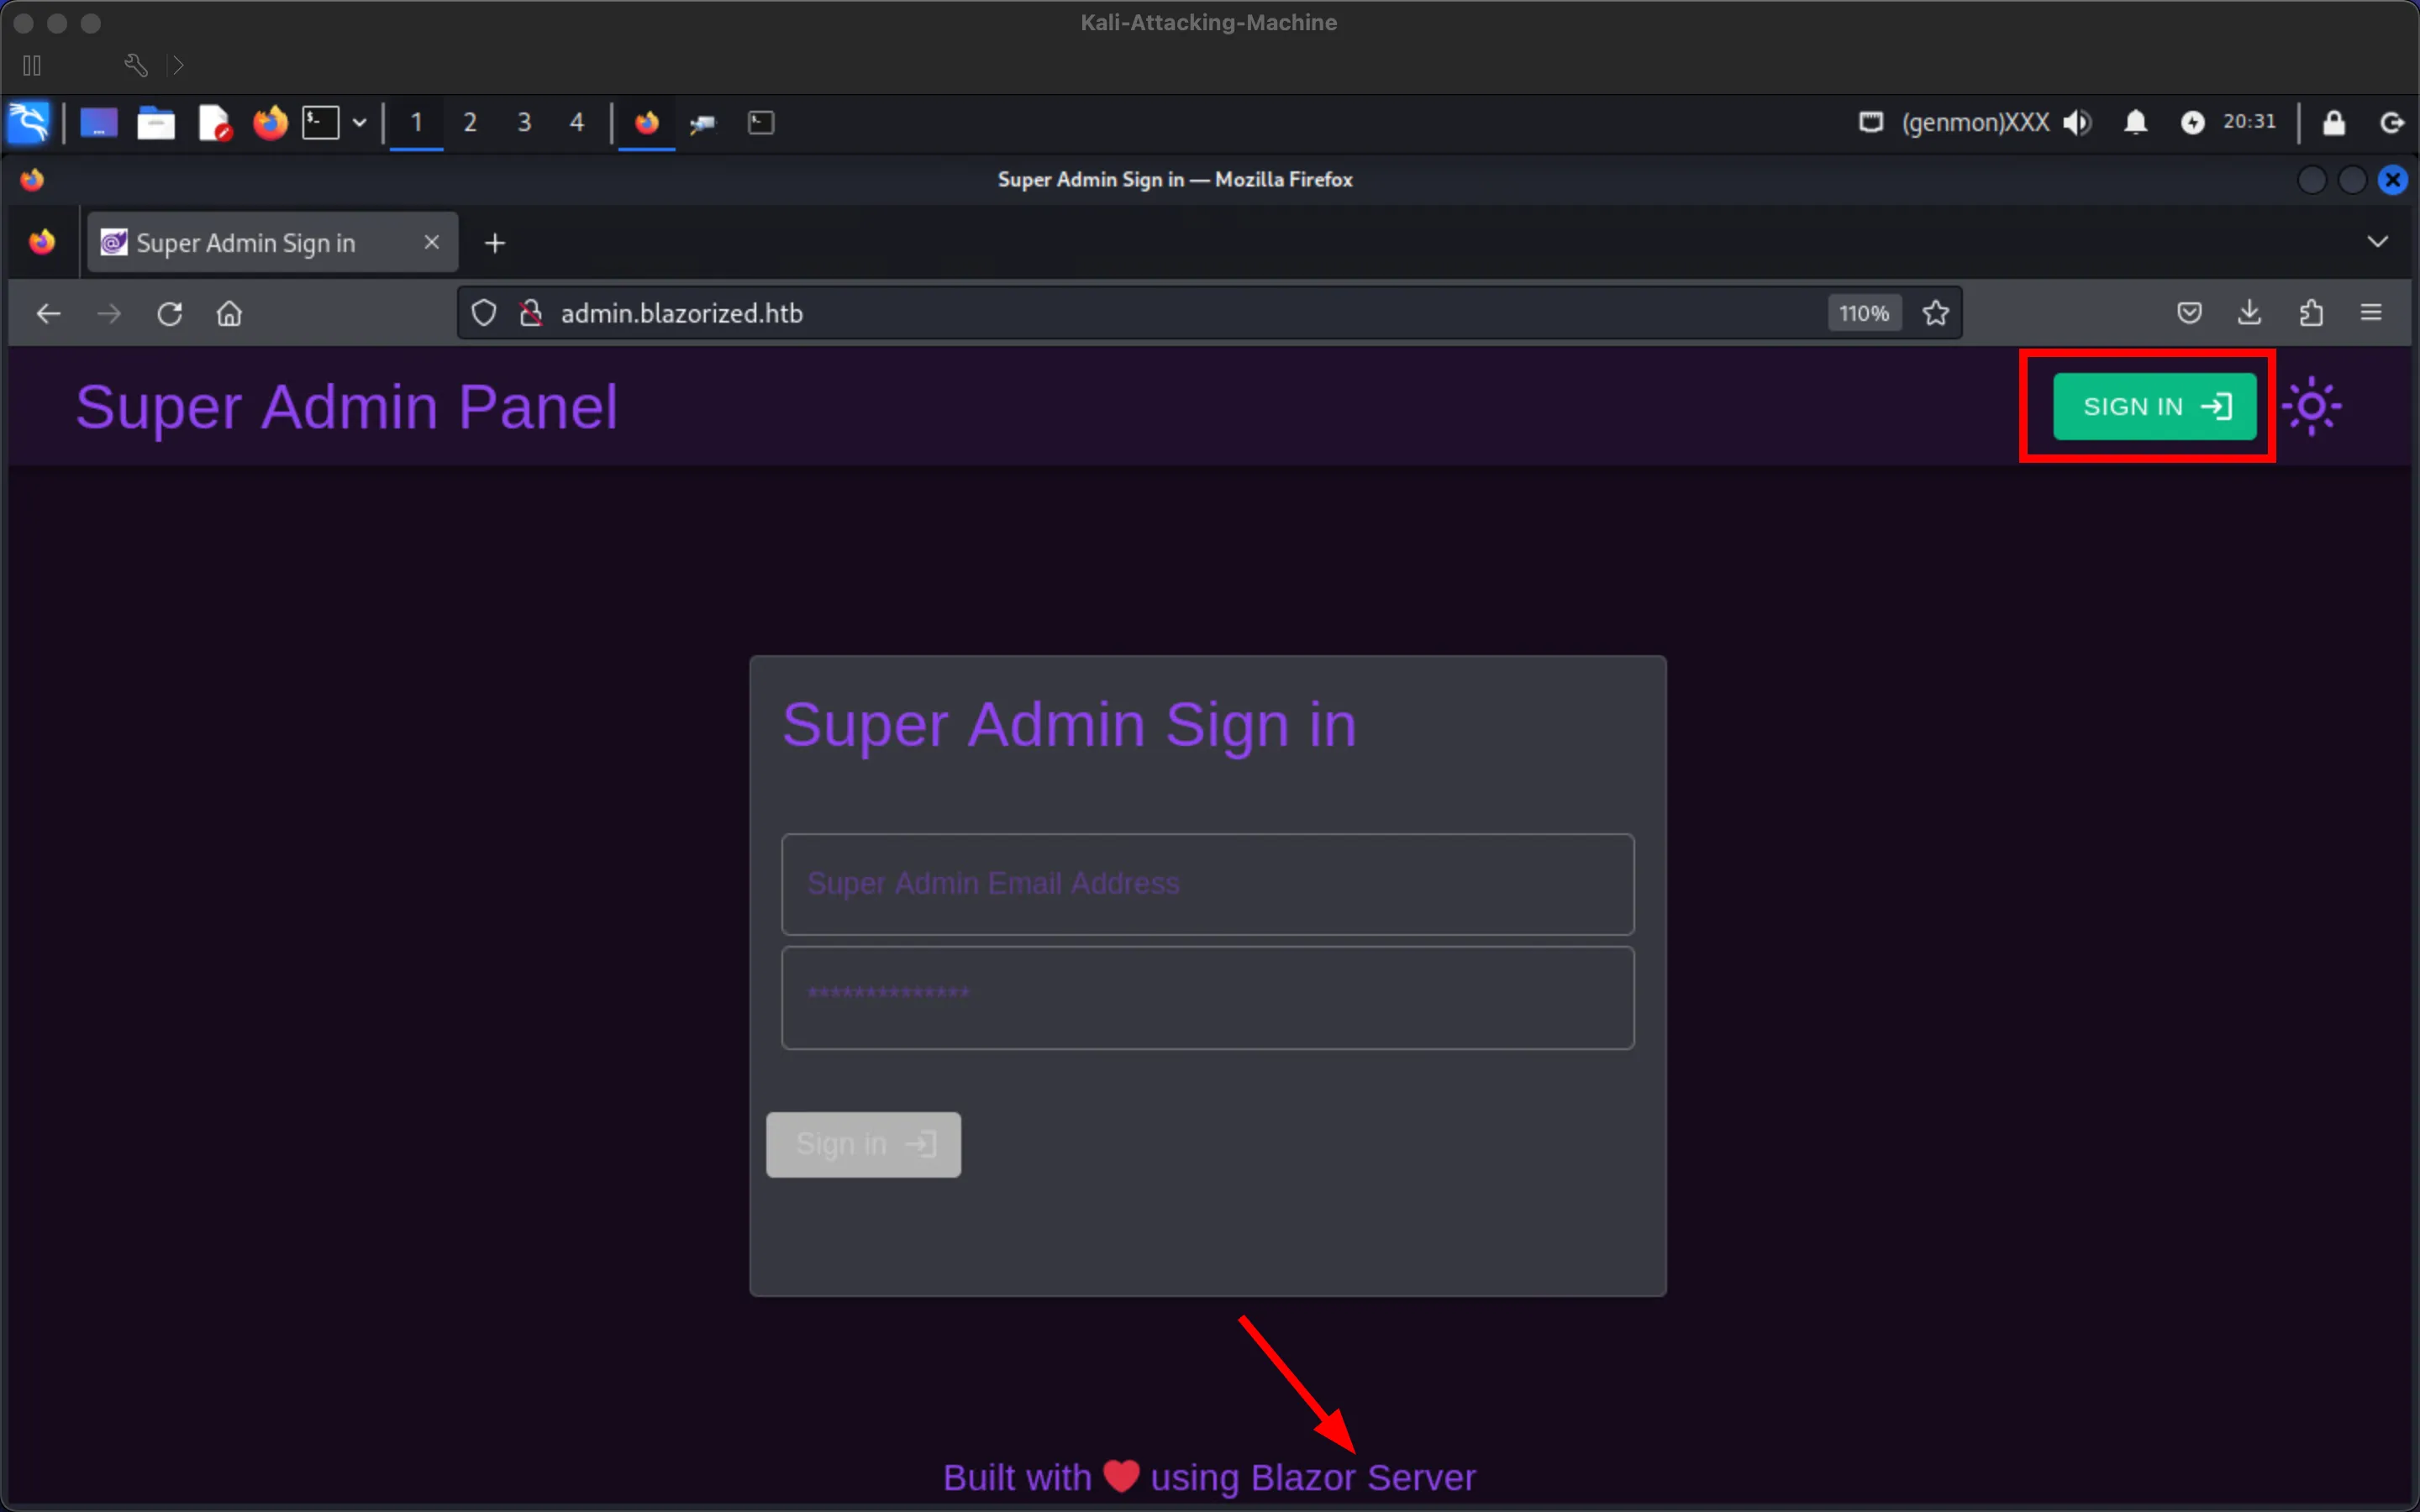Image resolution: width=2420 pixels, height=1512 pixels.
Task: Switch to workspace 4
Action: (577, 123)
